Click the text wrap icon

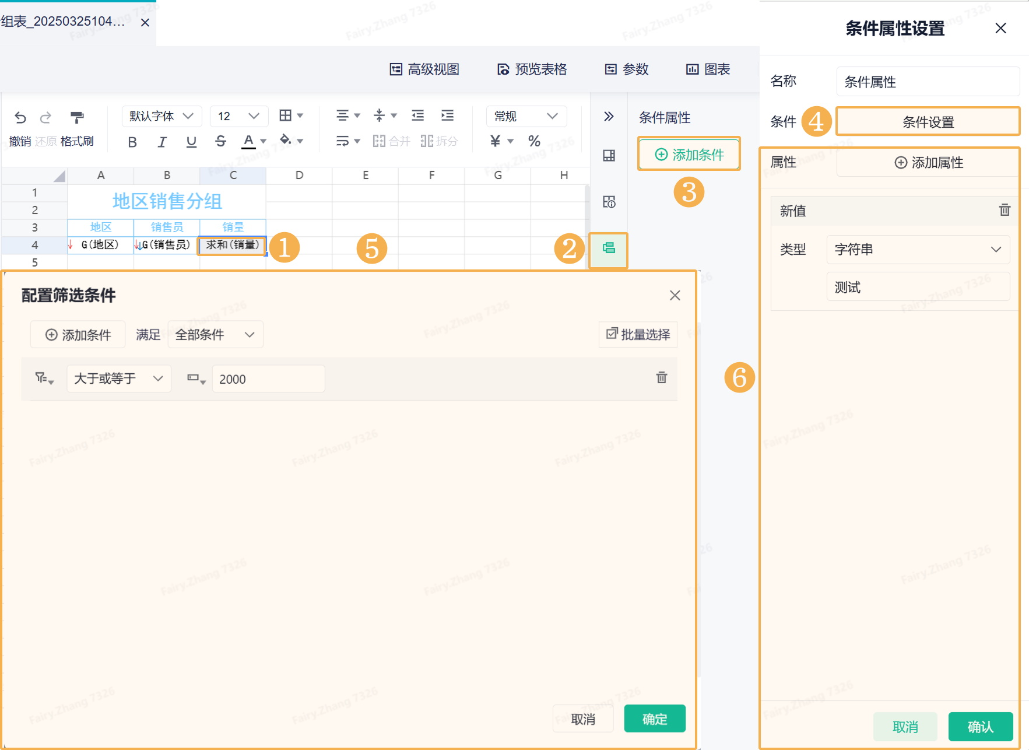(343, 141)
